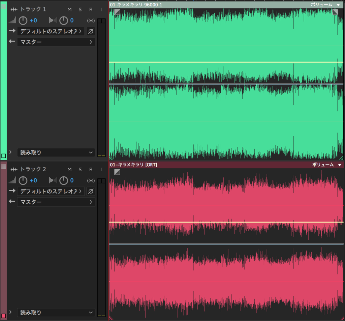Invert polarity using the Ø button on トラック 1
This screenshot has height=321, width=345.
91,31
